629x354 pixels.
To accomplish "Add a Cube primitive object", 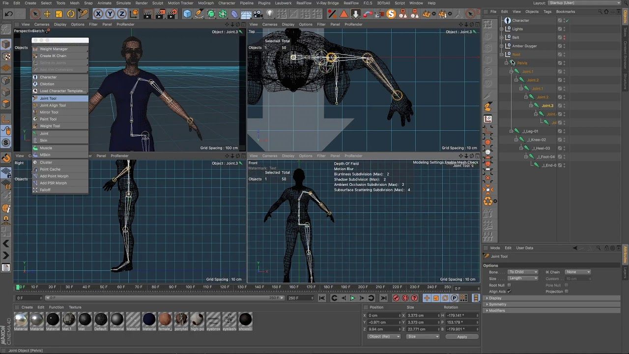I will (x=187, y=14).
